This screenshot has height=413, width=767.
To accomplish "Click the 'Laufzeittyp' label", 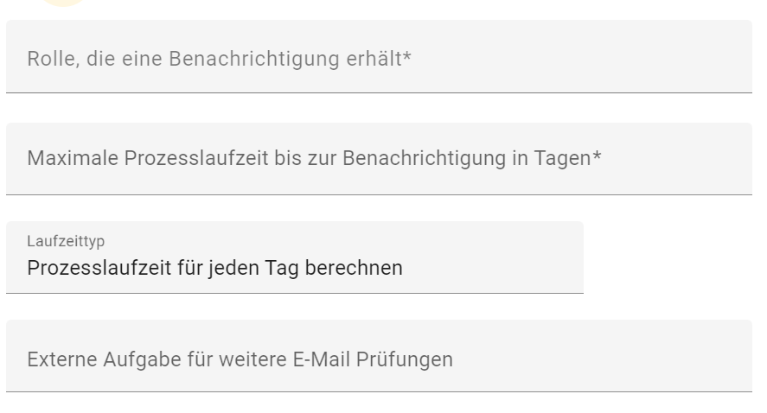I will 66,242.
